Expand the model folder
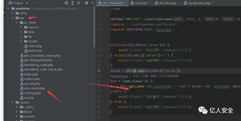Screen dimensions: 241x121 pyautogui.click(x=21, y=41)
